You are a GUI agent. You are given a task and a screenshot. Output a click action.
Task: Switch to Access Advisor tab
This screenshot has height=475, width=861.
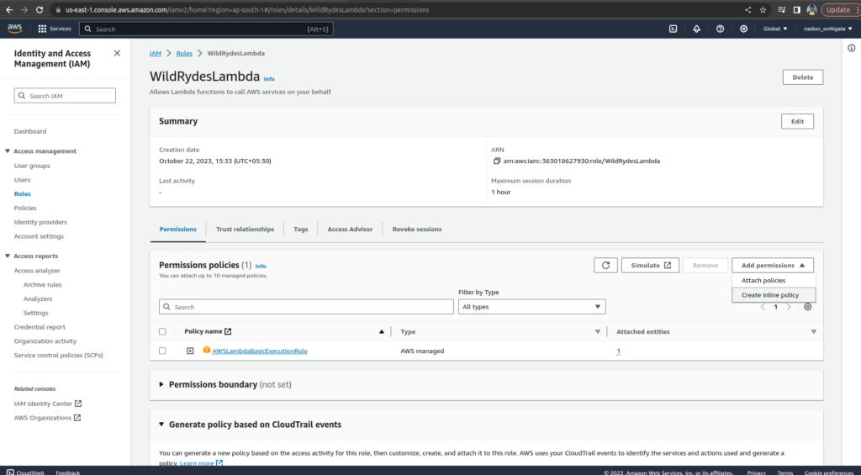pyautogui.click(x=350, y=229)
